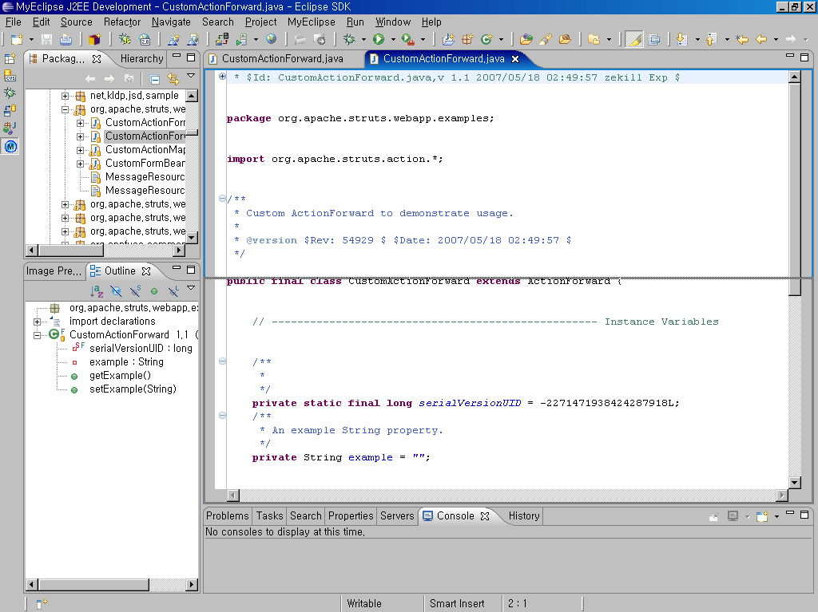Click Link with Editor in Package Explorer
This screenshot has width=818, height=612.
click(173, 78)
